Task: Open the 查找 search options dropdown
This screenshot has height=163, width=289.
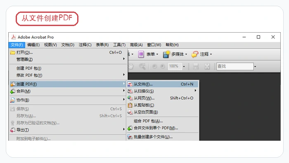Action: 255,66
